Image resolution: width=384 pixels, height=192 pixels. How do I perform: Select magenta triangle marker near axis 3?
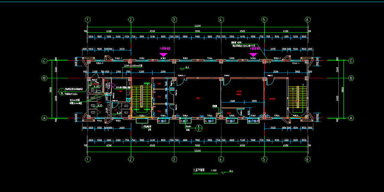[163, 54]
